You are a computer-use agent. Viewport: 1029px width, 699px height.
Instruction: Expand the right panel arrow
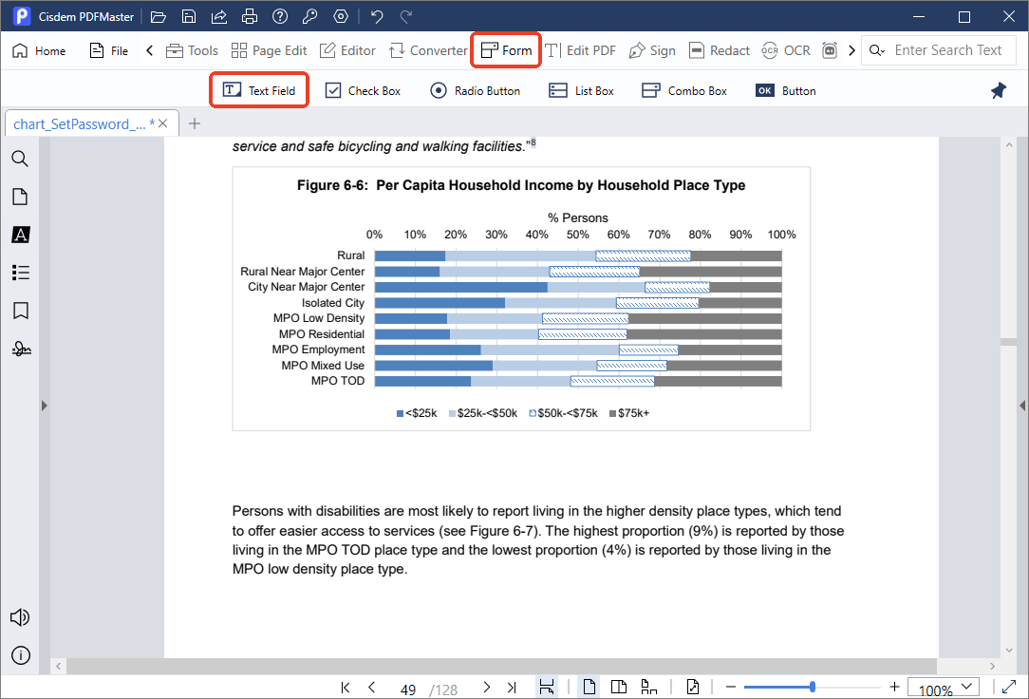[1022, 406]
